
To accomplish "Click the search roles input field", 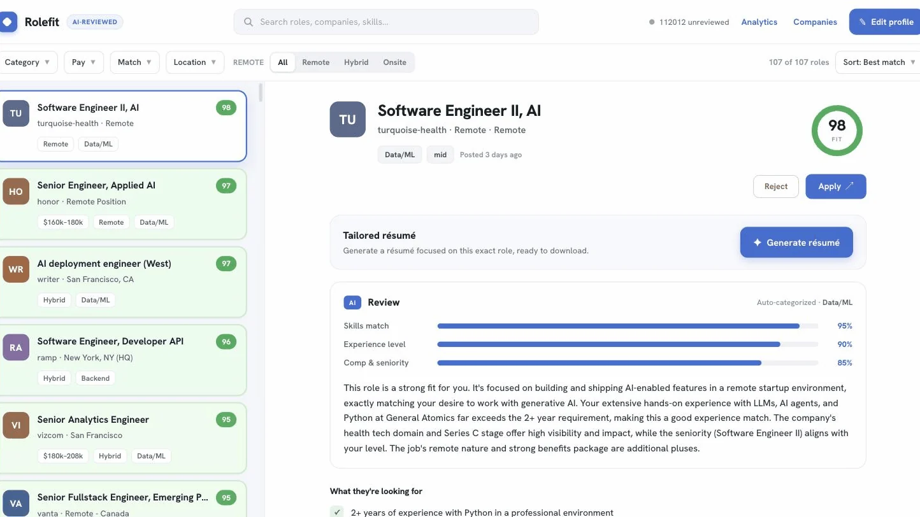I will click(386, 22).
